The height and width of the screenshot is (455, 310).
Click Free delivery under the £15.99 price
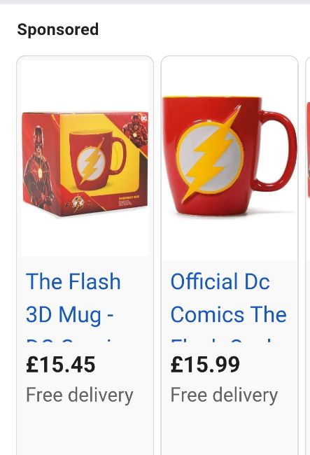[x=224, y=395]
